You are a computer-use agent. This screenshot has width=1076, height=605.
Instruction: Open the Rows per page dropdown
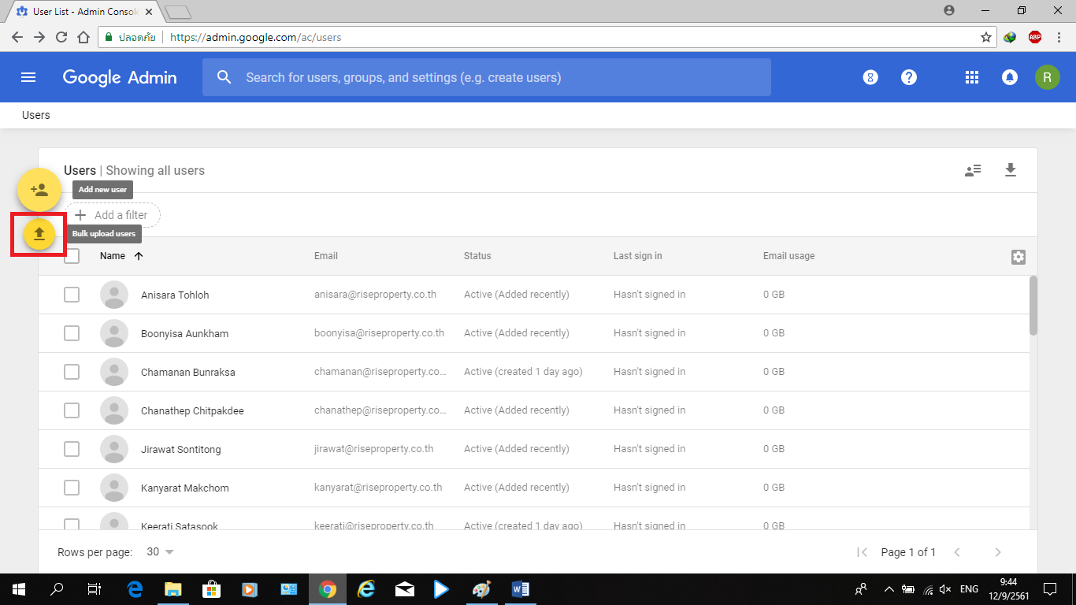(x=161, y=552)
